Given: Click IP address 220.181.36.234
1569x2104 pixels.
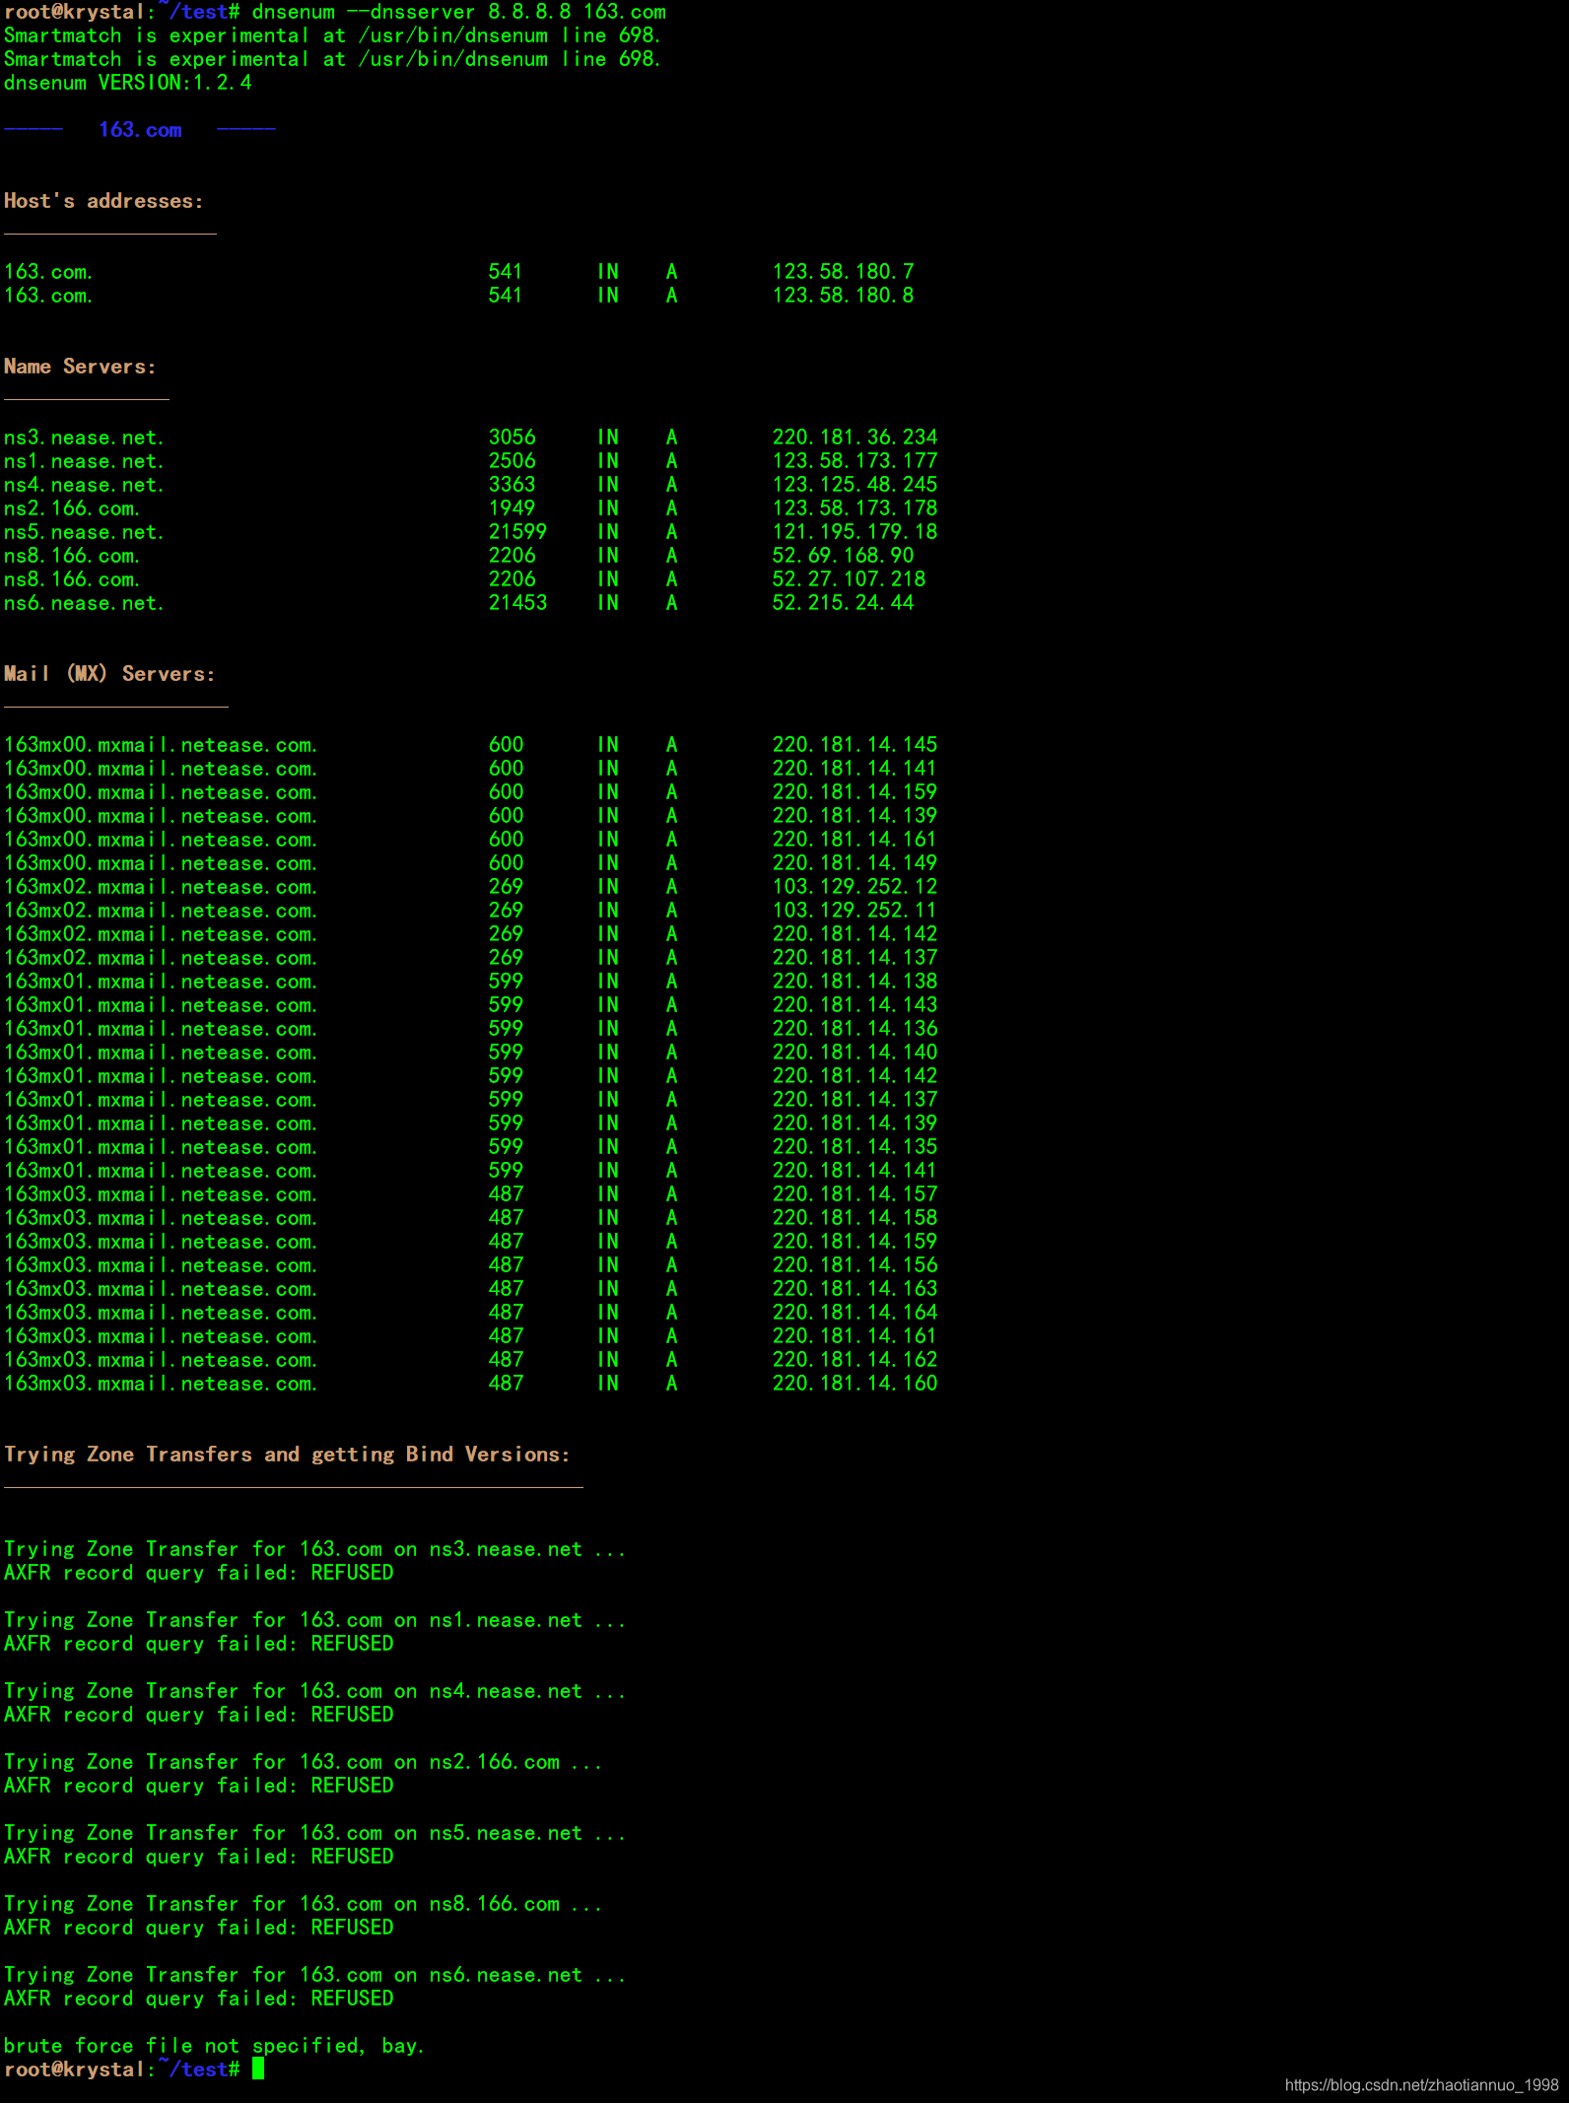Looking at the screenshot, I should click(x=854, y=438).
